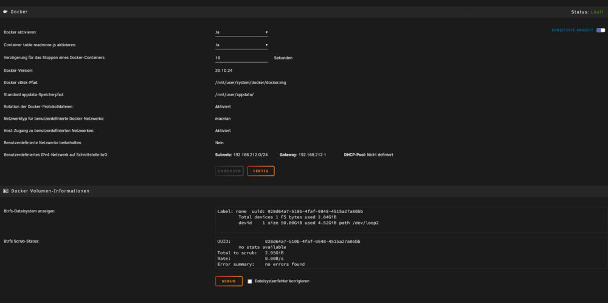The image size is (608, 303).
Task: Click the Btrfs-Dateisystem anzeigen label
Action: pos(29,211)
